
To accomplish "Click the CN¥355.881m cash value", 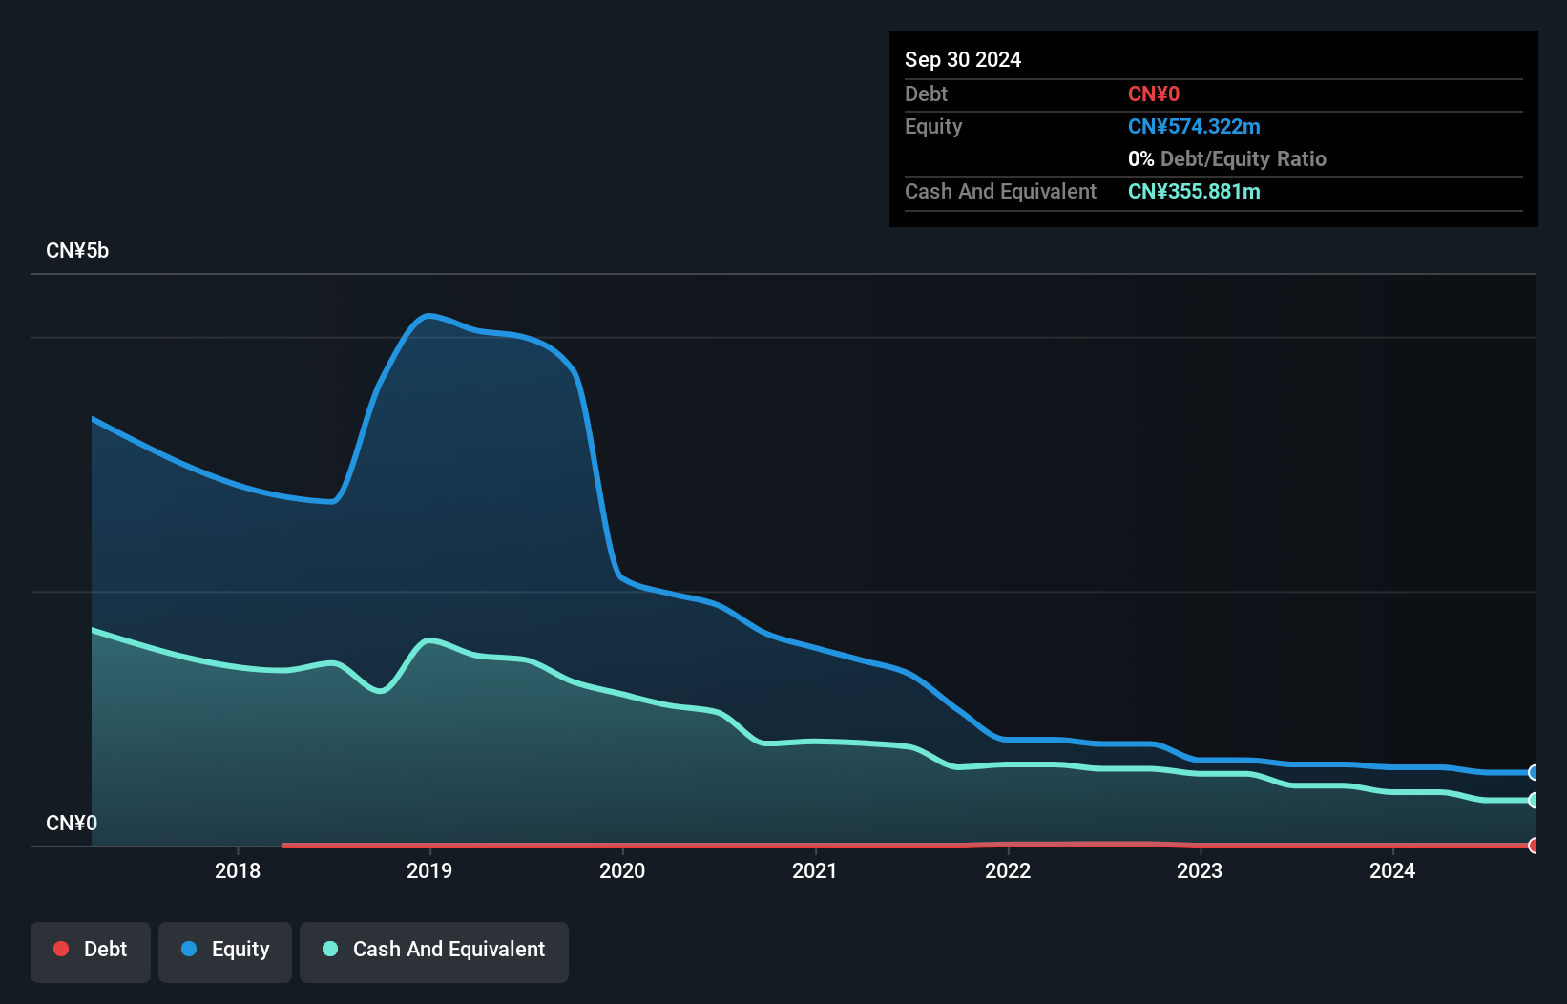I will 1194,192.
